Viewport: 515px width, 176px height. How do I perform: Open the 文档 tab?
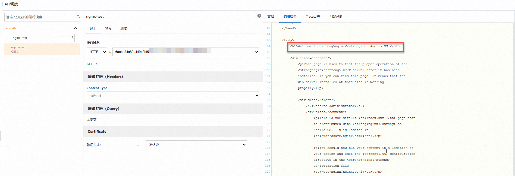(x=271, y=17)
